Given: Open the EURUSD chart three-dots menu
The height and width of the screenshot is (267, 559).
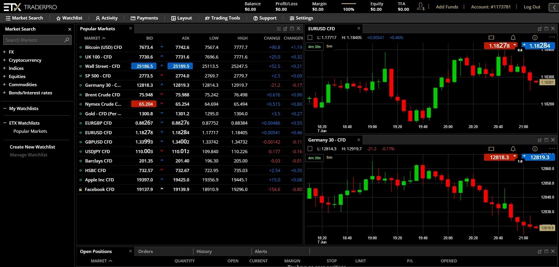Looking at the screenshot, I should 552,37.
